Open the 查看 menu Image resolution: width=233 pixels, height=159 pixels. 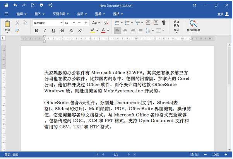(x=100, y=14)
